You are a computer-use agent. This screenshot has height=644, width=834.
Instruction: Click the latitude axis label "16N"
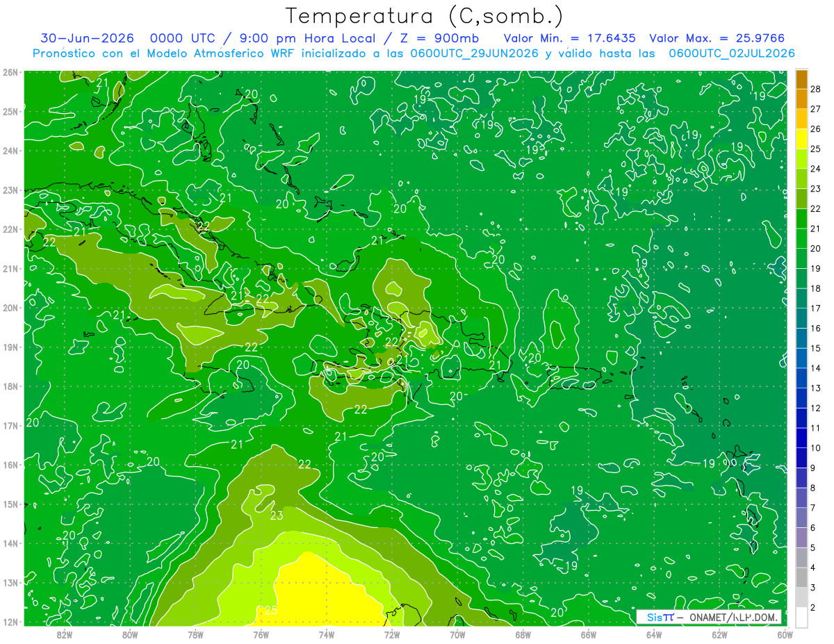coord(10,465)
